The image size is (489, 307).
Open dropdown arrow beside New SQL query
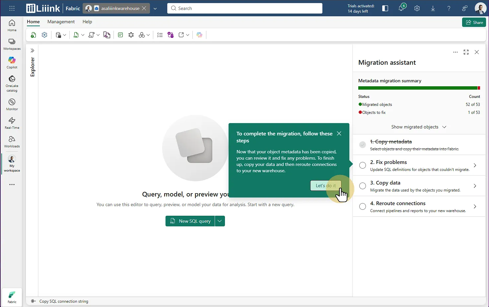click(220, 221)
